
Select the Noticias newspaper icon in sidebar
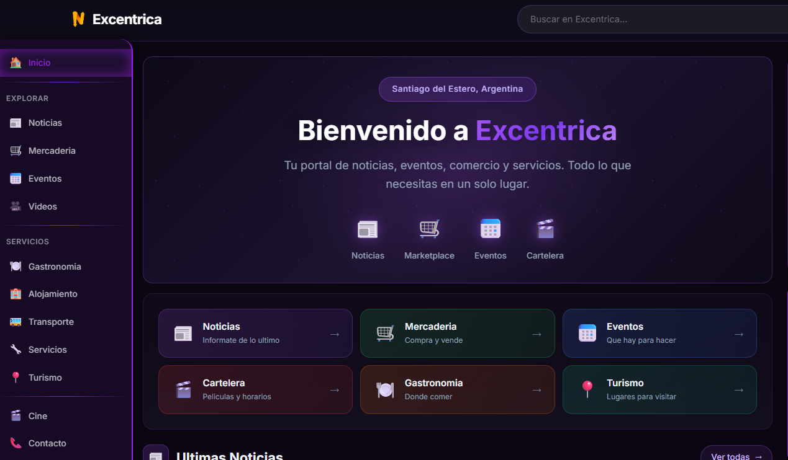click(x=15, y=123)
